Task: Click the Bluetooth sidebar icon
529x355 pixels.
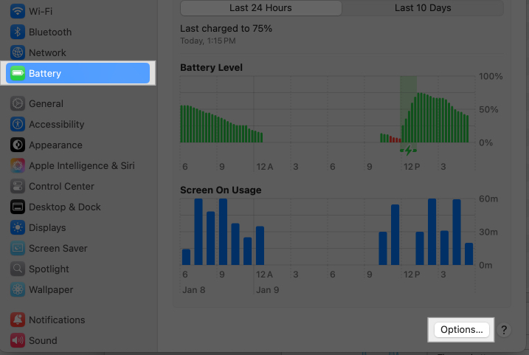Action: coord(18,32)
